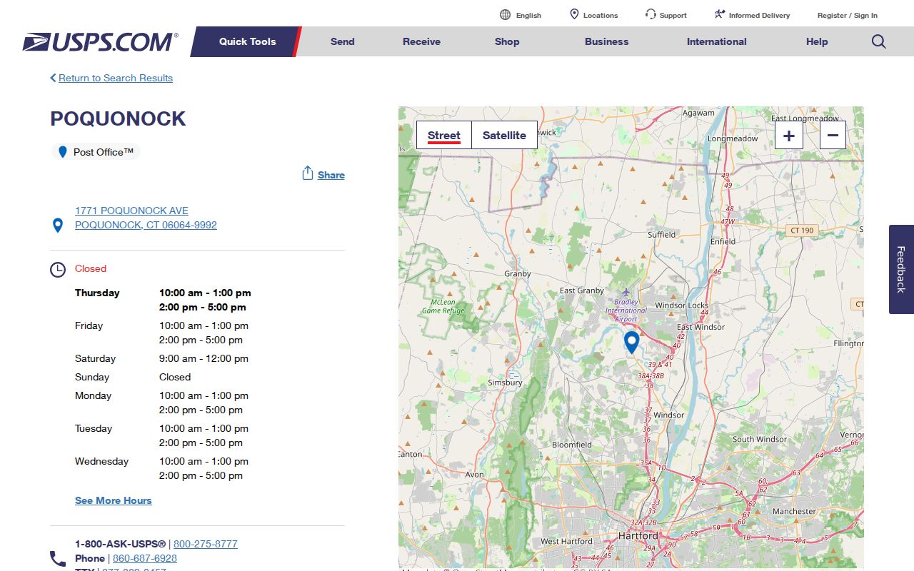Click the Bradley International Airport plane icon
Image resolution: width=914 pixels, height=571 pixels.
click(x=626, y=292)
